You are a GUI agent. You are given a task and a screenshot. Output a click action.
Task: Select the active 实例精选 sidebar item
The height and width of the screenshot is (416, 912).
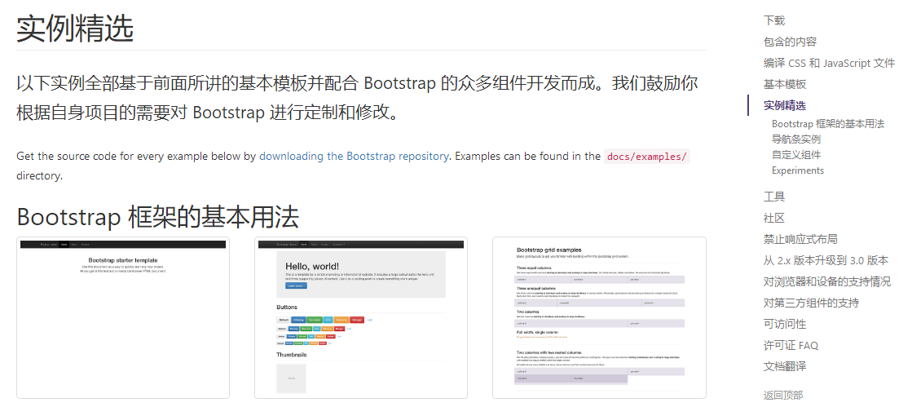pos(785,105)
